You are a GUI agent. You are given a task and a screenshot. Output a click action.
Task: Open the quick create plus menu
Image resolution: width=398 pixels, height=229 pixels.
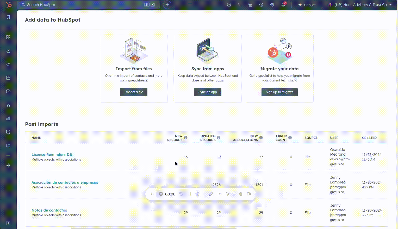pyautogui.click(x=167, y=5)
